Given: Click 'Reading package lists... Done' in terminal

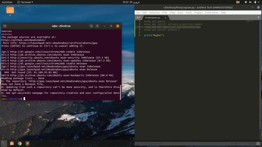Looking at the screenshot, I should 23,78.
